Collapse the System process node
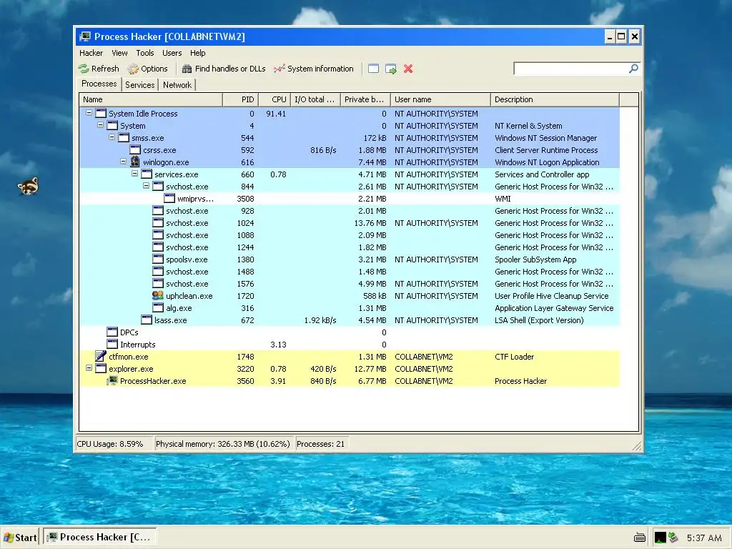 100,125
